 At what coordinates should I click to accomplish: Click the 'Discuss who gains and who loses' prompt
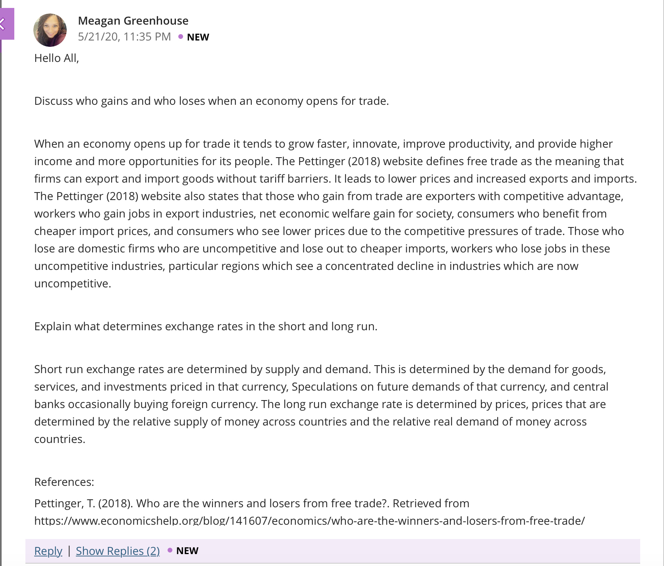click(x=212, y=101)
